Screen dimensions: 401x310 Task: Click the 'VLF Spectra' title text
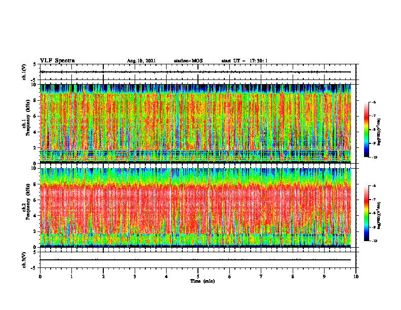57,61
